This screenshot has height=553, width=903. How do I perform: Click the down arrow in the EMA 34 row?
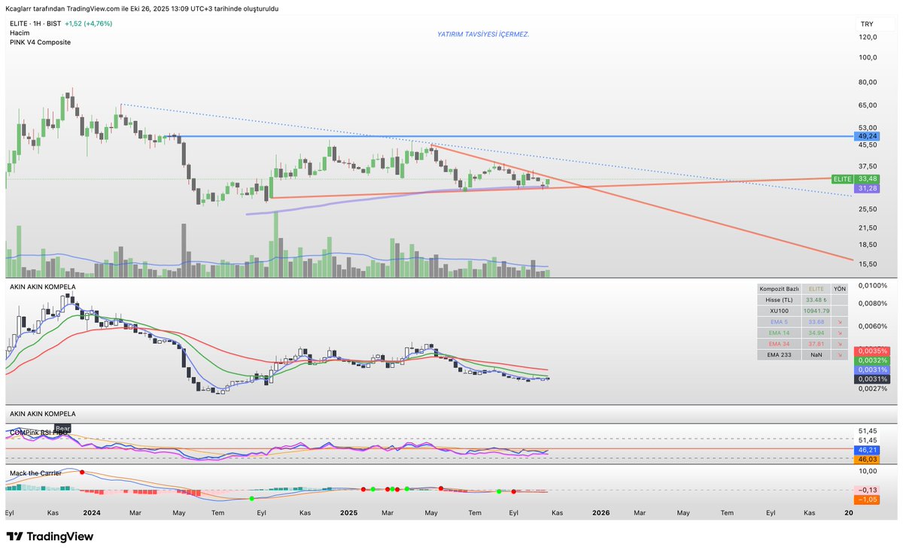click(x=840, y=343)
